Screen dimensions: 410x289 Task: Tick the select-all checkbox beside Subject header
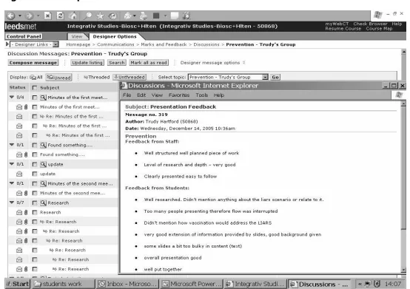(x=35, y=88)
